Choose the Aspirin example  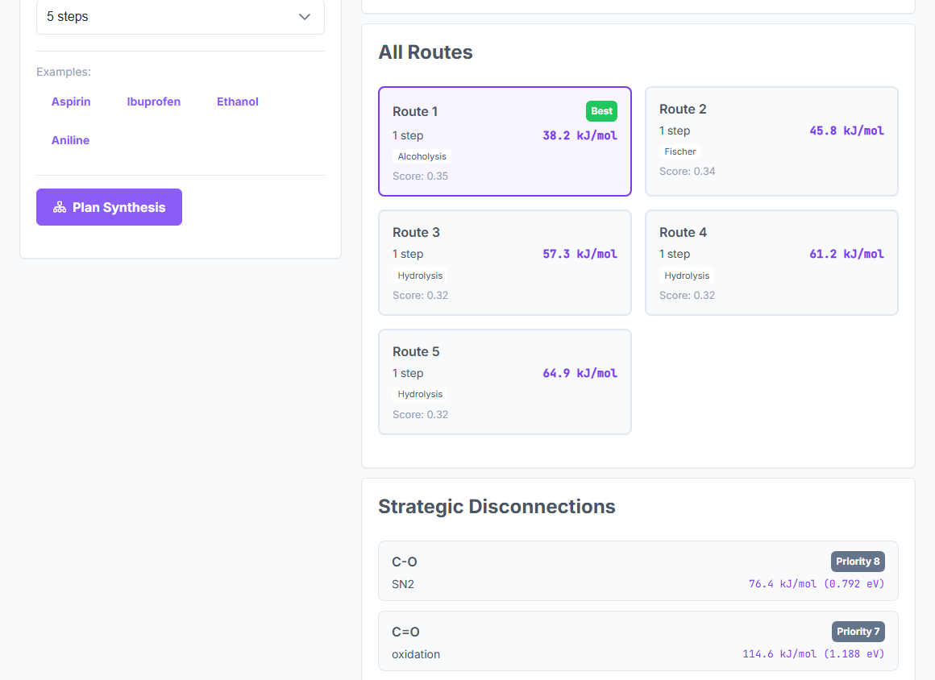[x=71, y=102]
